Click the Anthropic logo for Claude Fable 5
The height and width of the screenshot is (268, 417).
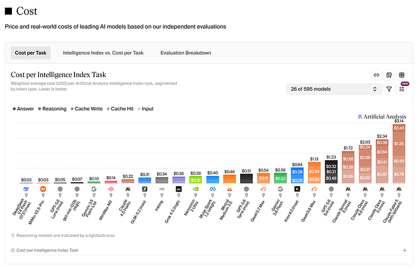pos(399,189)
